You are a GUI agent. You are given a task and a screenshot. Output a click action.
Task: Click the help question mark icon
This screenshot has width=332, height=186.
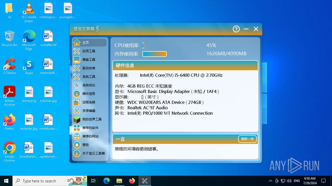pos(236,29)
